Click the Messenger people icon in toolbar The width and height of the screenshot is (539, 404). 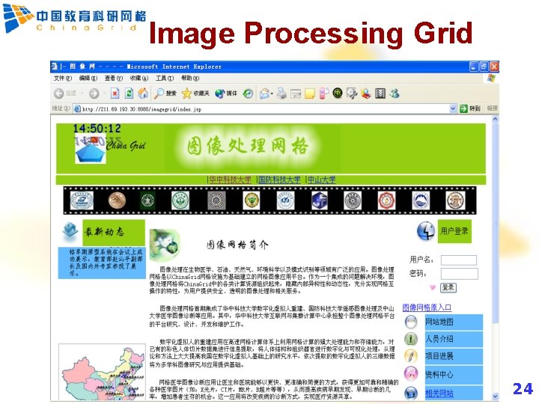tap(395, 93)
